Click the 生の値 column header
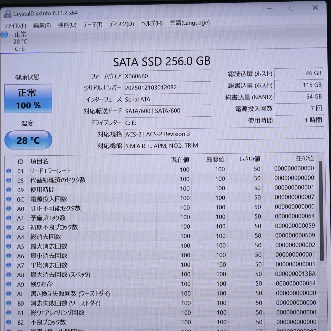This screenshot has height=331, width=331. [305, 158]
